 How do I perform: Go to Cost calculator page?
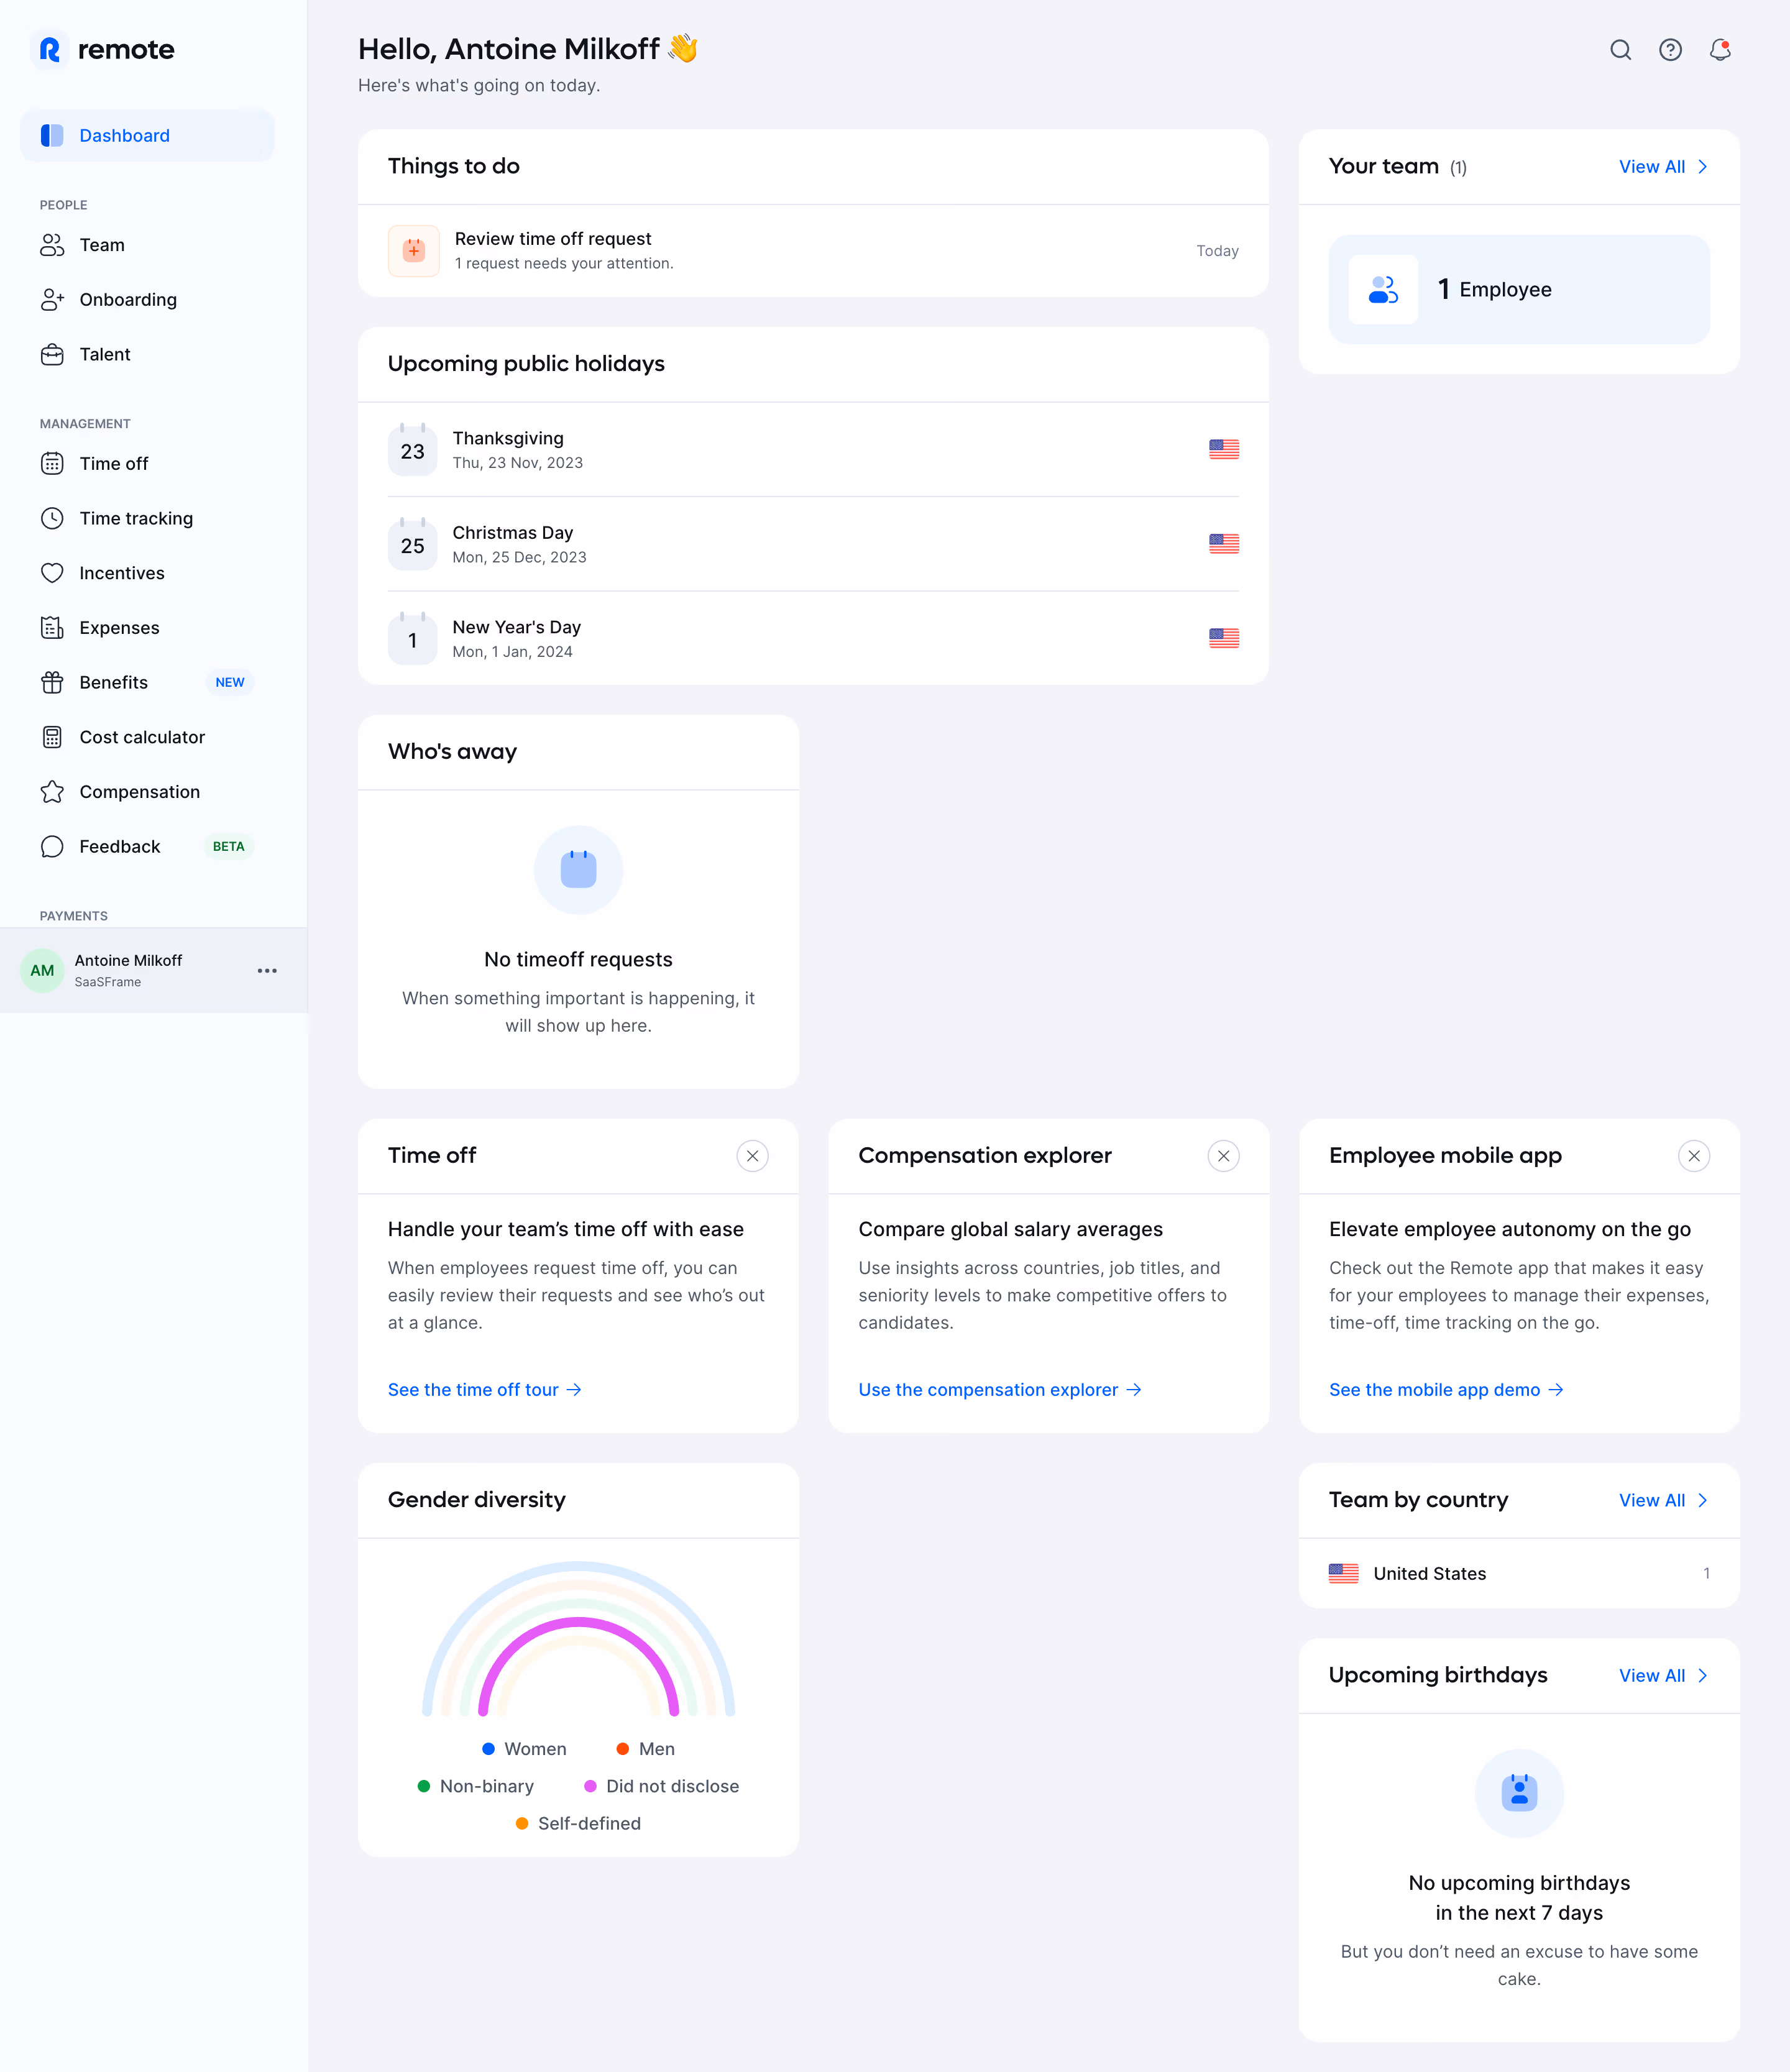point(147,737)
